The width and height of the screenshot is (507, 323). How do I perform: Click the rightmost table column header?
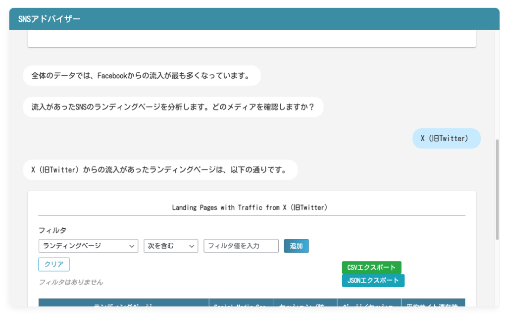coord(433,305)
